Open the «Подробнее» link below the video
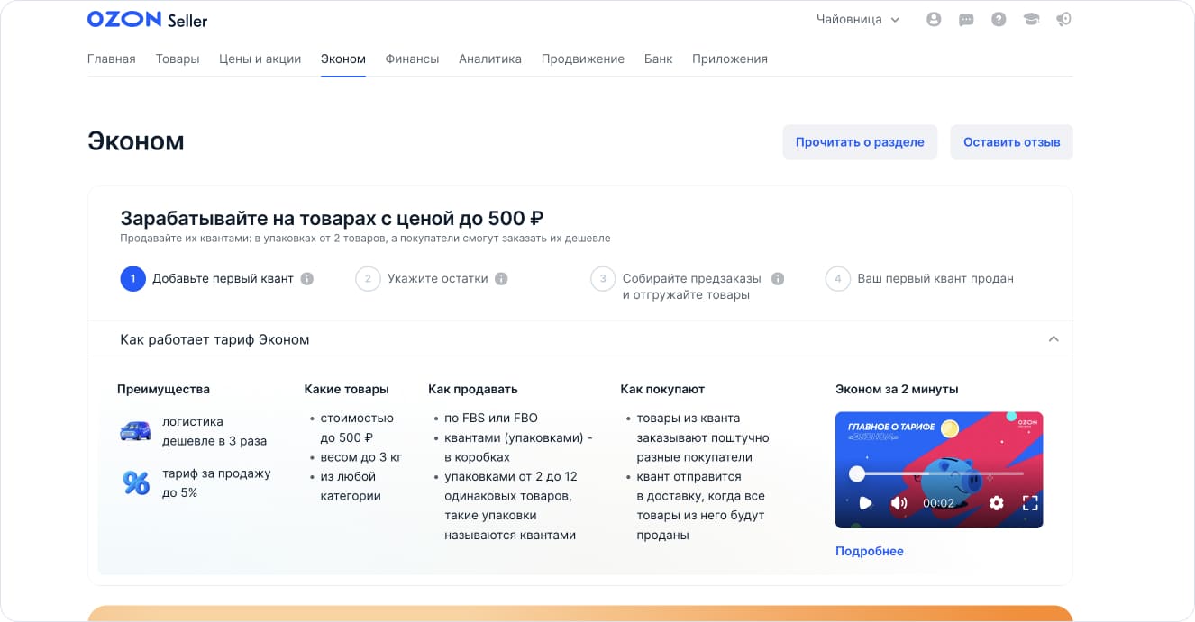The width and height of the screenshot is (1195, 622). point(869,551)
